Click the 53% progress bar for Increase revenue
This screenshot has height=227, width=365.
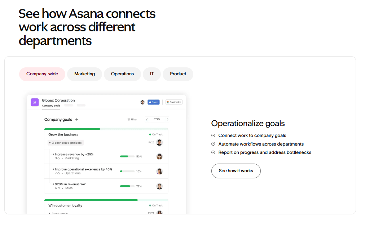click(127, 156)
